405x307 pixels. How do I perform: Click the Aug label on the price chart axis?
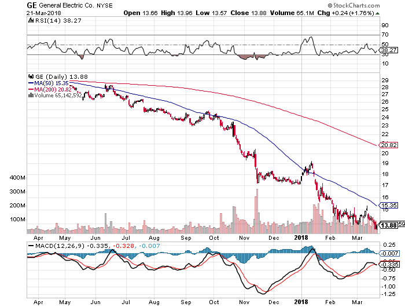[x=154, y=238]
